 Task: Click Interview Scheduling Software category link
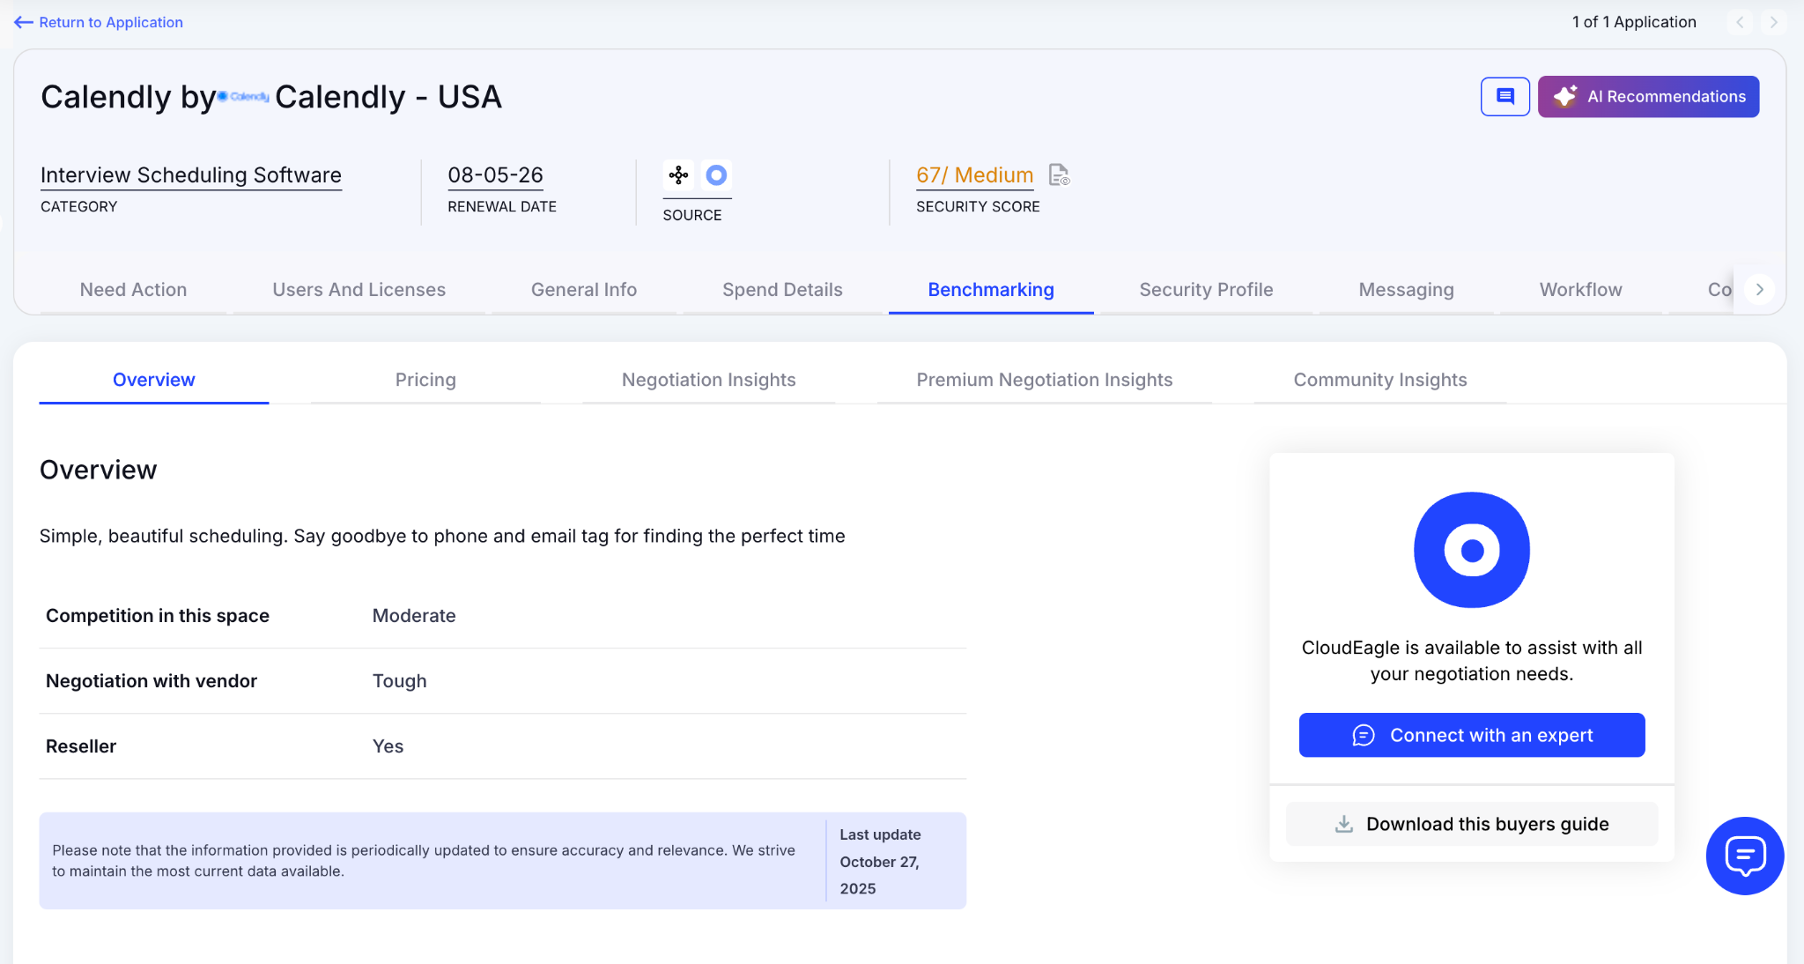pos(191,175)
